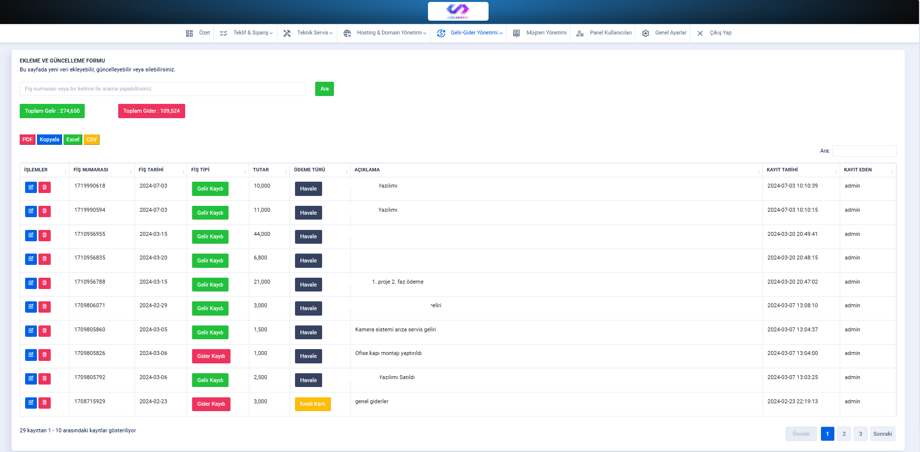The height and width of the screenshot is (452, 920).
Task: Delete record for receipt 1709805826
Action: click(x=44, y=355)
